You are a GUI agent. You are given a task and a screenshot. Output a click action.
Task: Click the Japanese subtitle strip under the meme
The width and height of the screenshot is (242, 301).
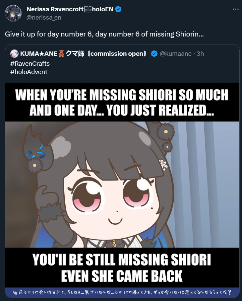coord(122,292)
